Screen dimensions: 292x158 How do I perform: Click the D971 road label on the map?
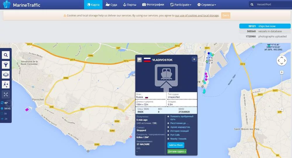tap(207, 48)
